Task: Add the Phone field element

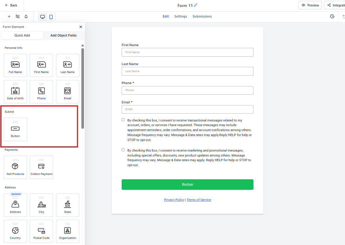Action: coord(41,92)
